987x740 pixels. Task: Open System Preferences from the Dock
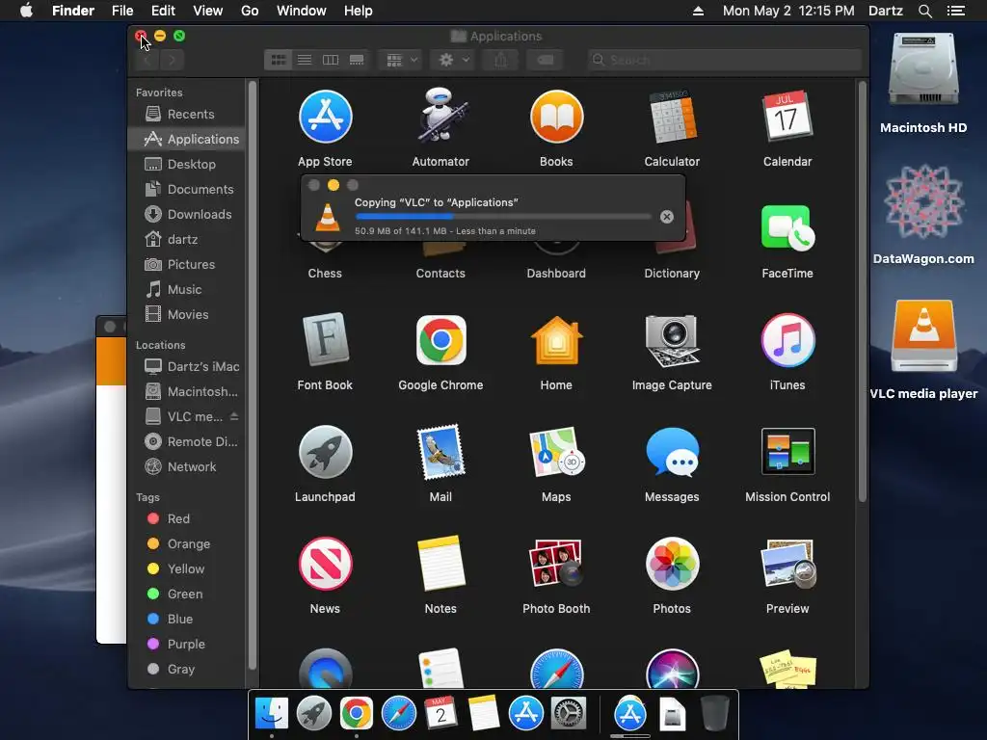pyautogui.click(x=569, y=714)
